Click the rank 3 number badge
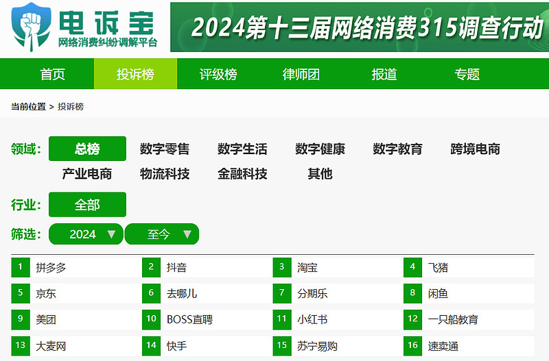 click(x=282, y=267)
